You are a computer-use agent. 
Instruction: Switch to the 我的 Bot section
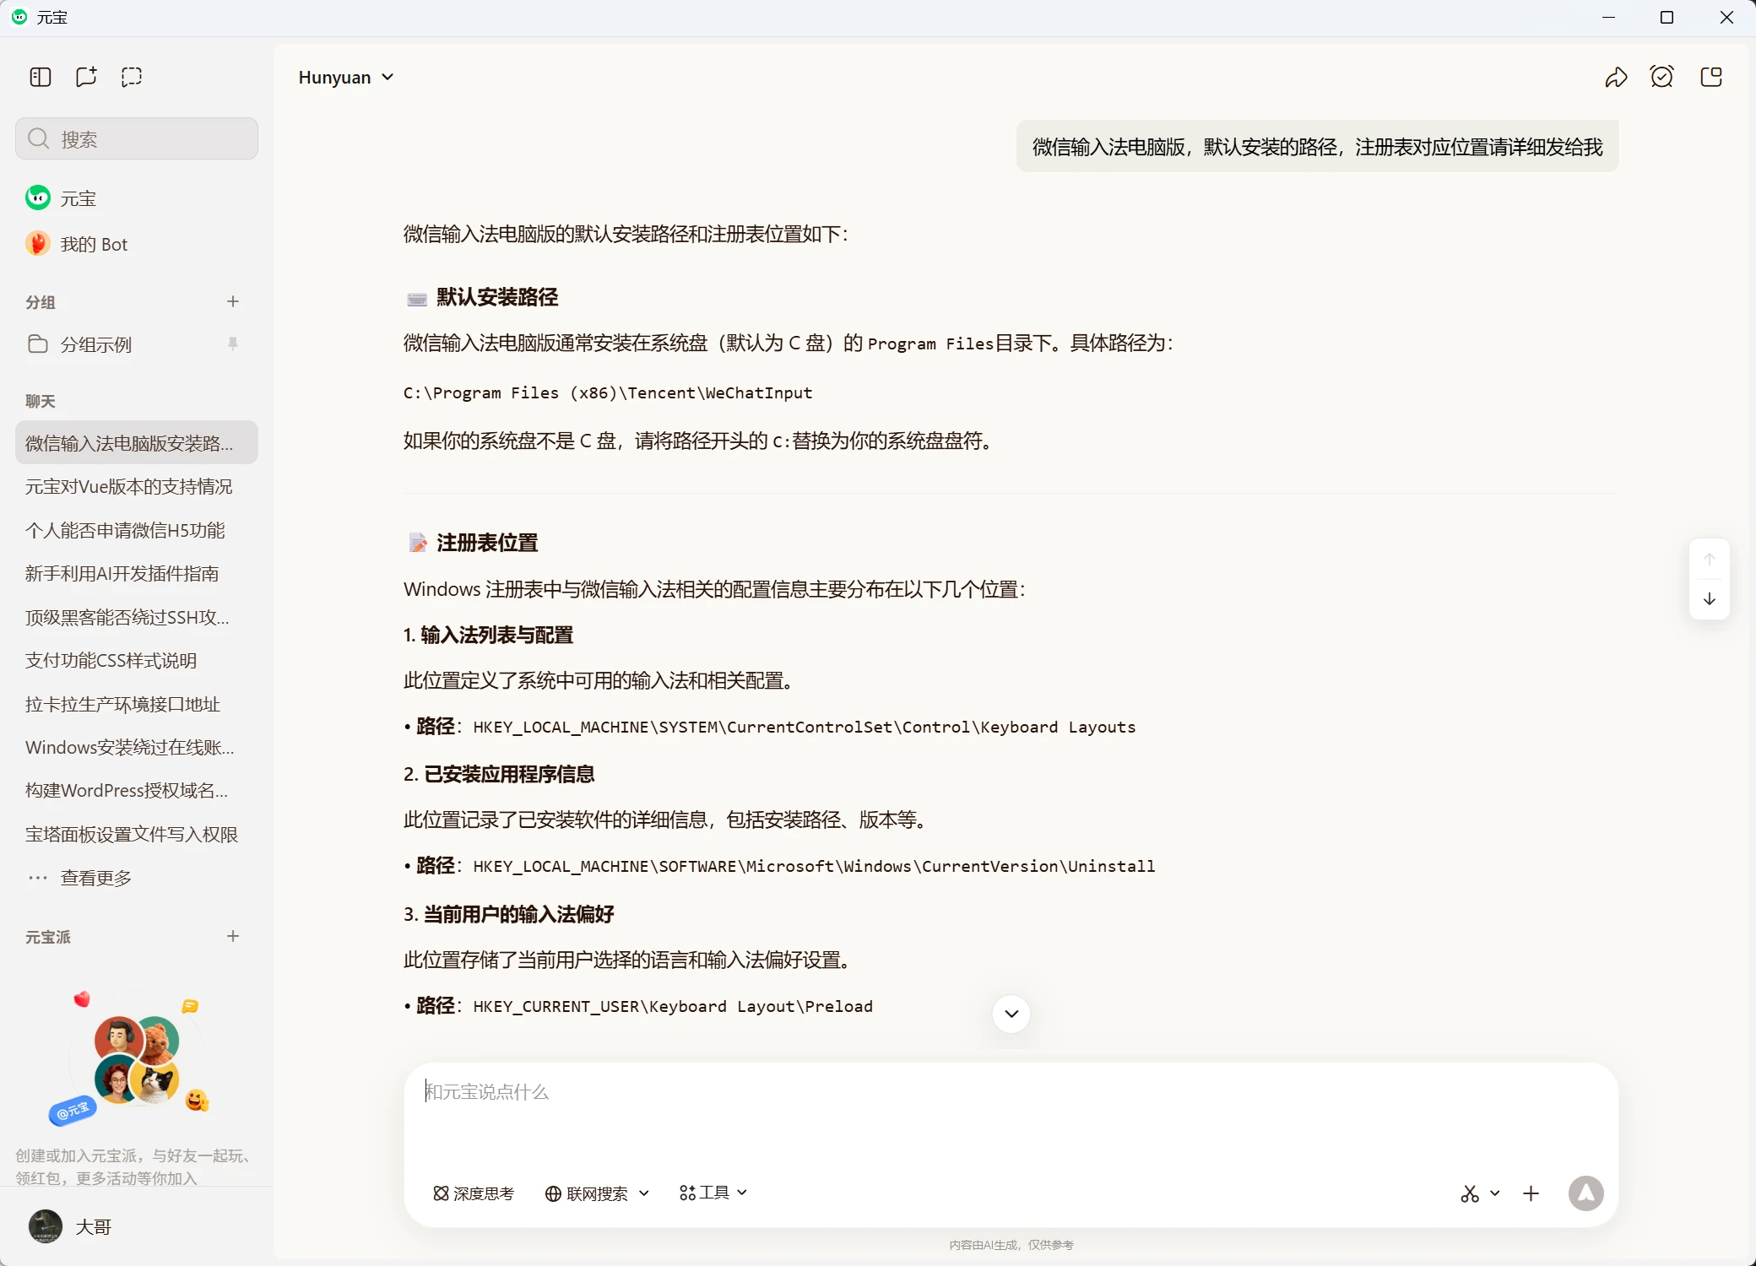(x=93, y=243)
